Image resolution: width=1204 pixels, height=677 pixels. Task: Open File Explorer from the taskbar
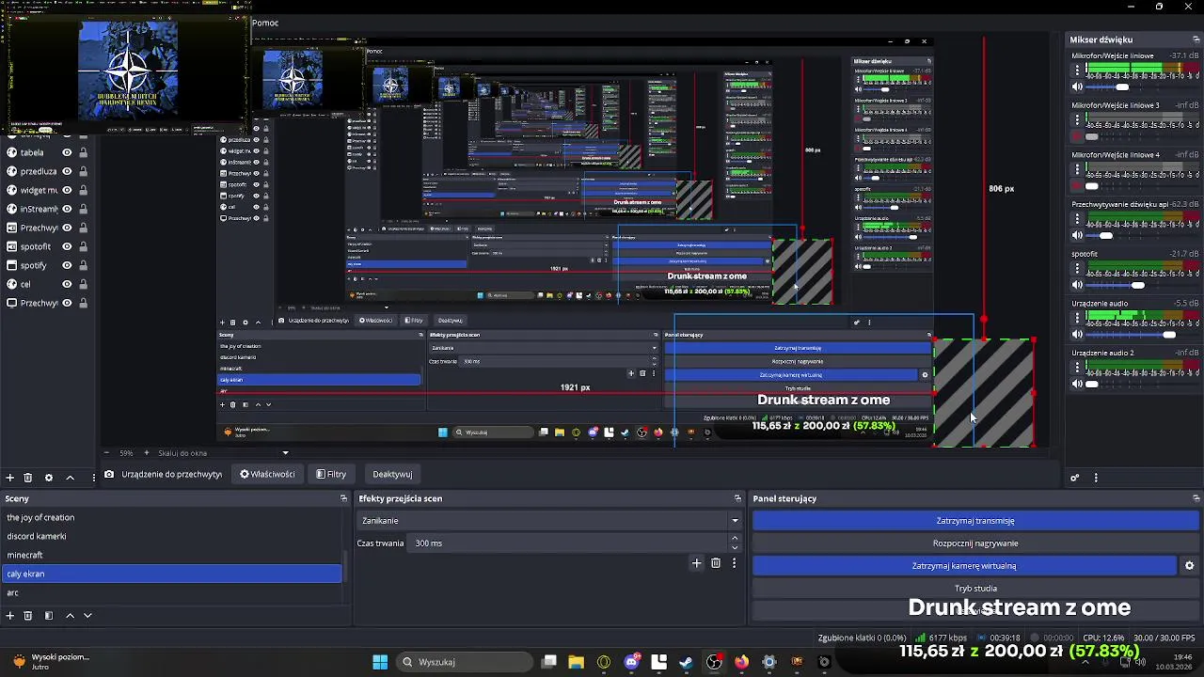click(x=577, y=662)
